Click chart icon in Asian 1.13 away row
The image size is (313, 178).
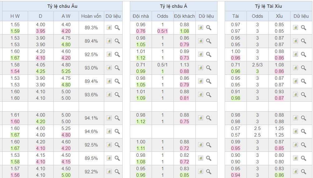coord(201,68)
